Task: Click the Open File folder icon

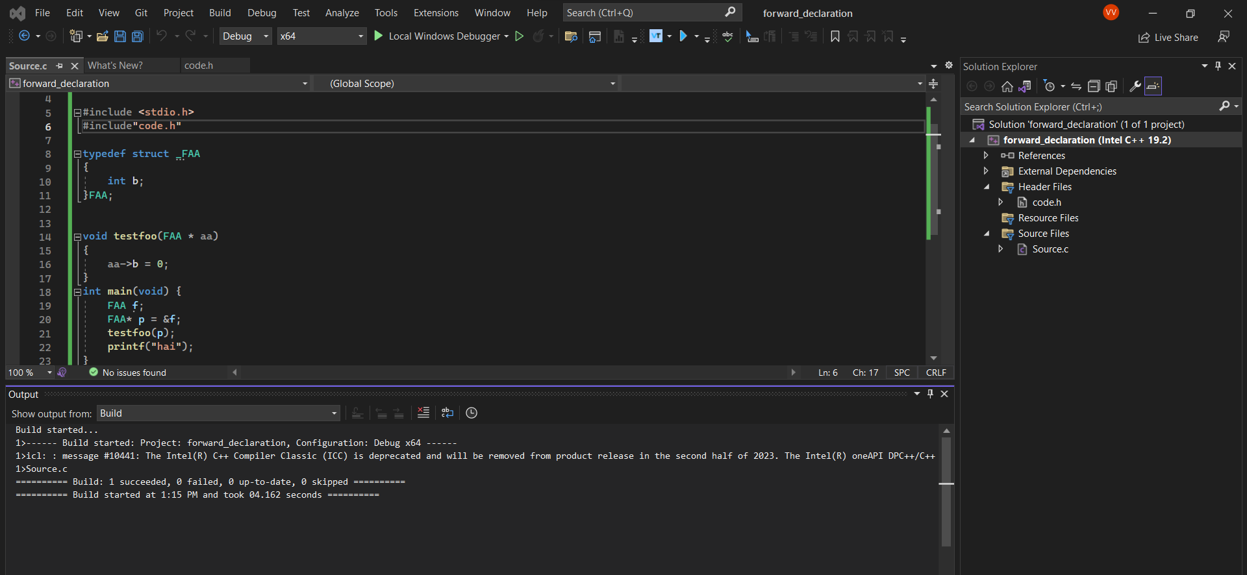Action: pos(102,36)
